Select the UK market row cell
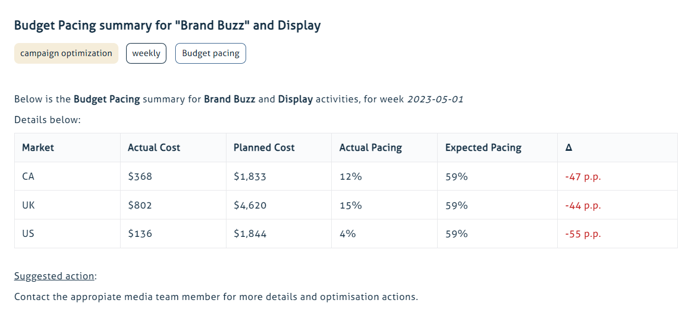 point(29,205)
